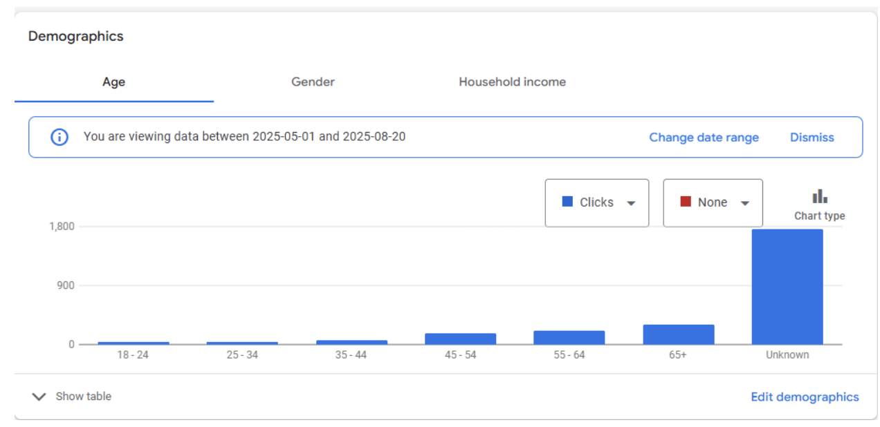Select the Age tab

[114, 82]
